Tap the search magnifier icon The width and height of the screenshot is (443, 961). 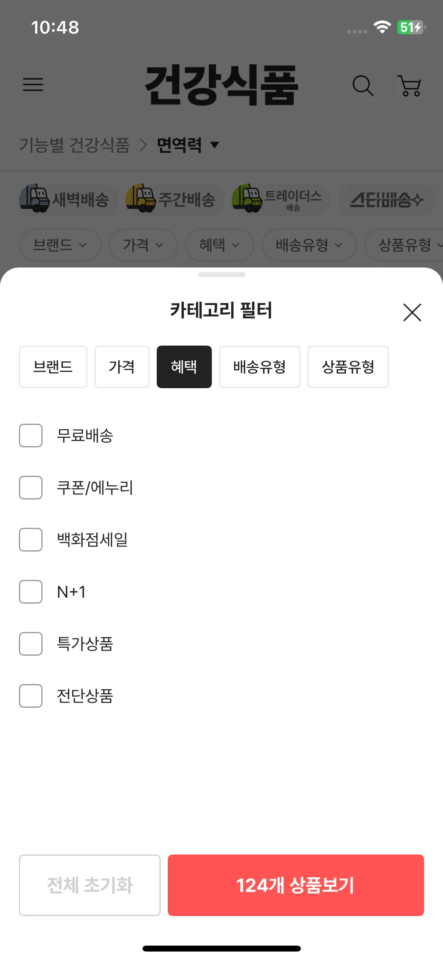click(362, 85)
